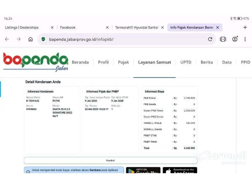Click the Kembali button
Viewport: 252px width, 189px height.
pyautogui.click(x=110, y=160)
